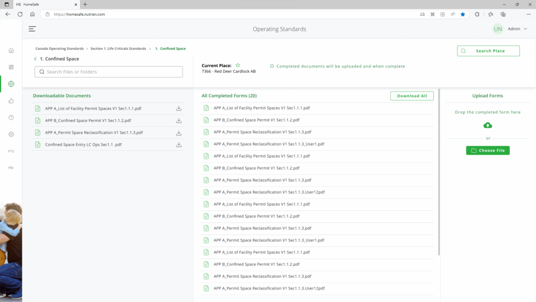Download APP B_Confined Space Permit document

pyautogui.click(x=178, y=120)
